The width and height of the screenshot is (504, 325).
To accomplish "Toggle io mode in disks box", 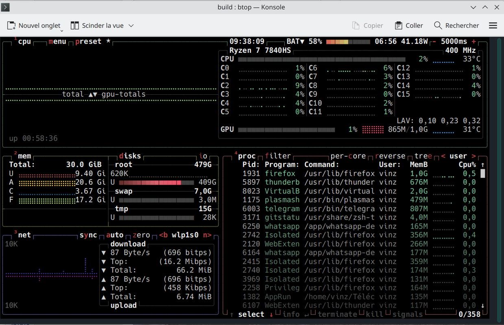I will click(203, 156).
